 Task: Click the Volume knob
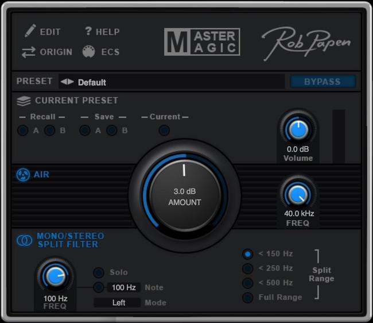pyautogui.click(x=298, y=129)
